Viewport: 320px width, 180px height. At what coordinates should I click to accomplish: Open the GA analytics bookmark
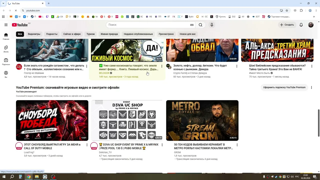point(60,17)
